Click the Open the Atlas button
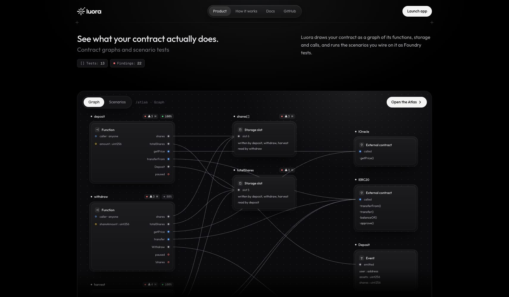Image resolution: width=509 pixels, height=297 pixels. point(407,102)
